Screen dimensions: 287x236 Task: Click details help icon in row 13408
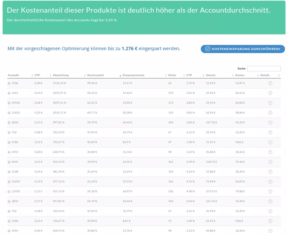[x=270, y=192]
